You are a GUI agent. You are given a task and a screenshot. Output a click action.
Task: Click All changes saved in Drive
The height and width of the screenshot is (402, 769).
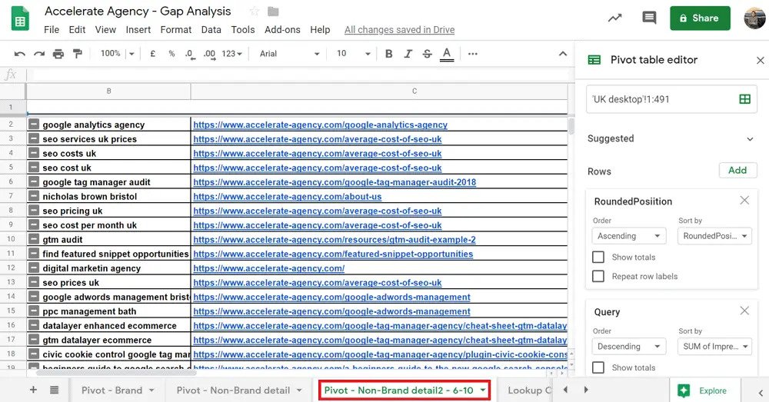tap(399, 30)
